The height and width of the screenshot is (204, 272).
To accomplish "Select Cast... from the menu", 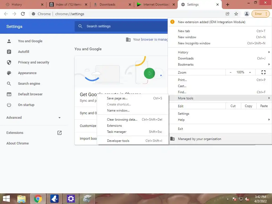I will [220, 86].
